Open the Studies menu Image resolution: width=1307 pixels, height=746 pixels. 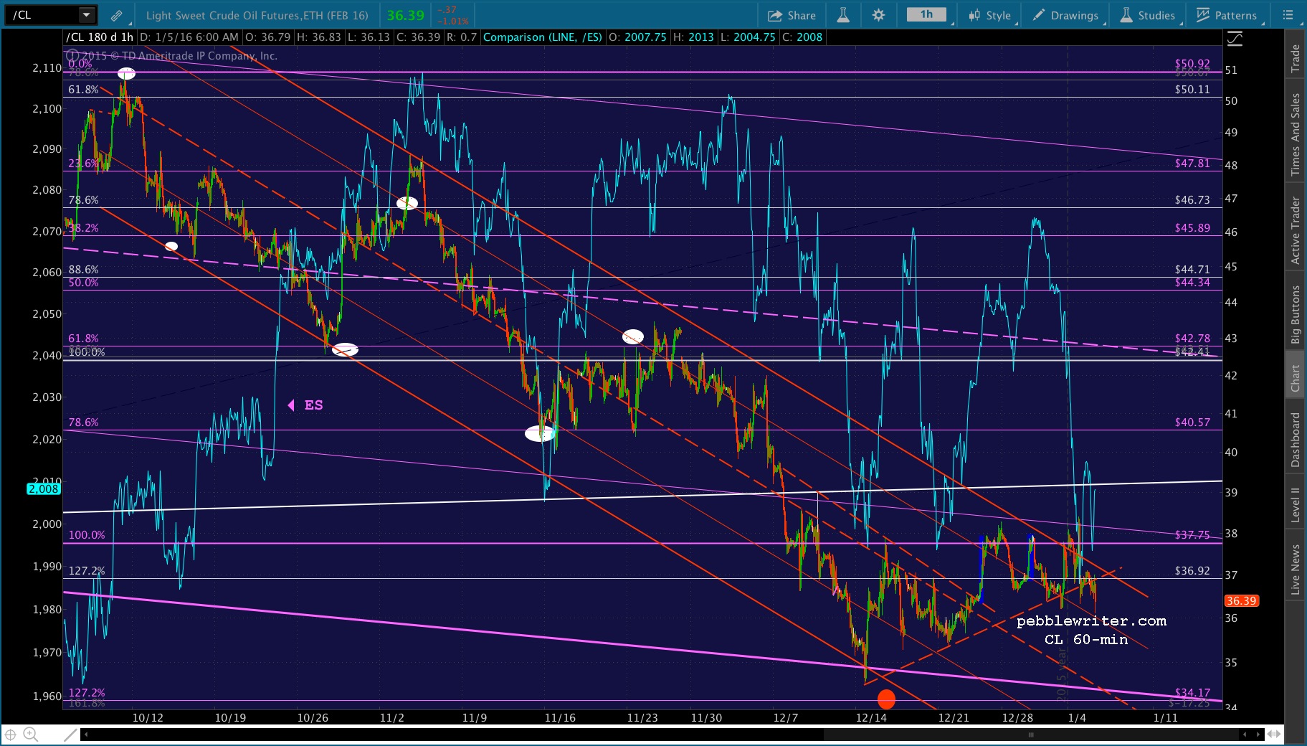coord(1148,15)
